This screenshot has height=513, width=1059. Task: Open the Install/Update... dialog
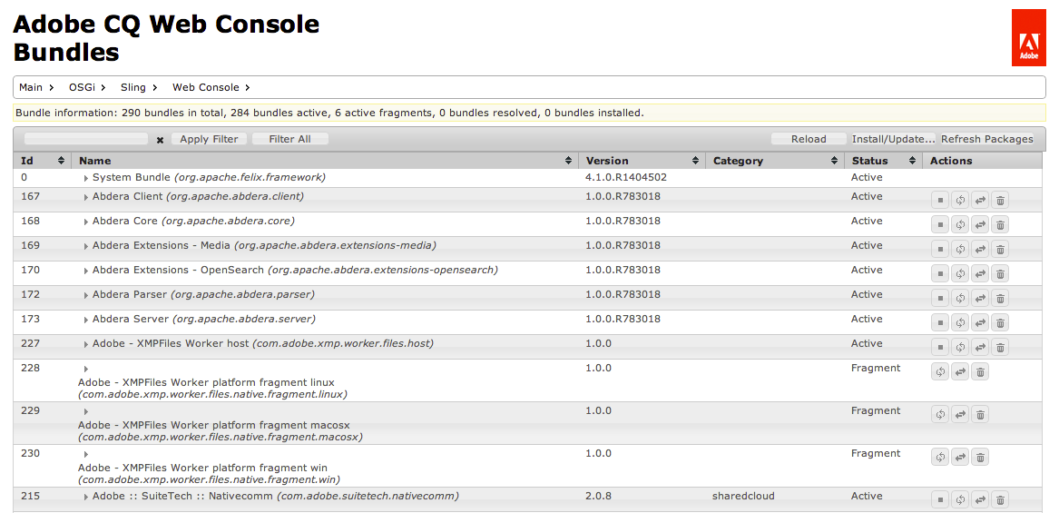894,139
